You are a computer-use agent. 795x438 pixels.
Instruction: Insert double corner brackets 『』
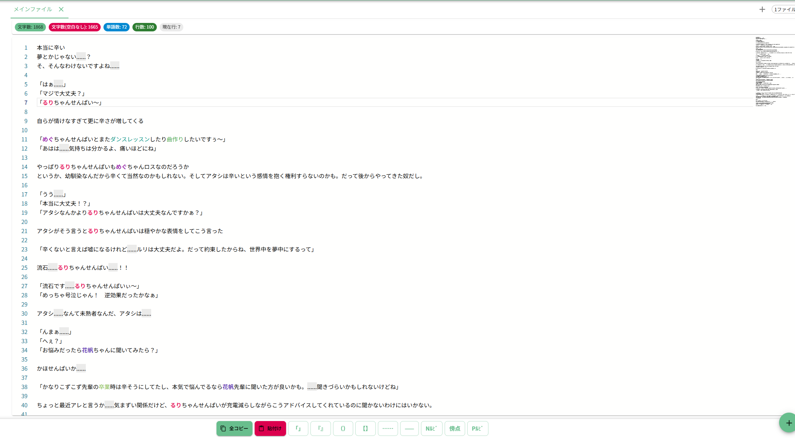[x=320, y=428]
